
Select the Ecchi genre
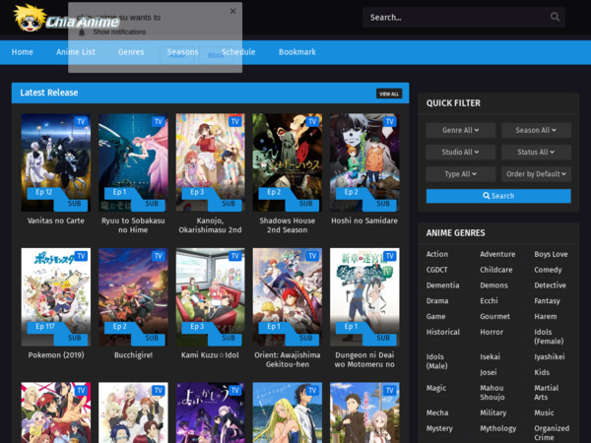[x=489, y=301]
